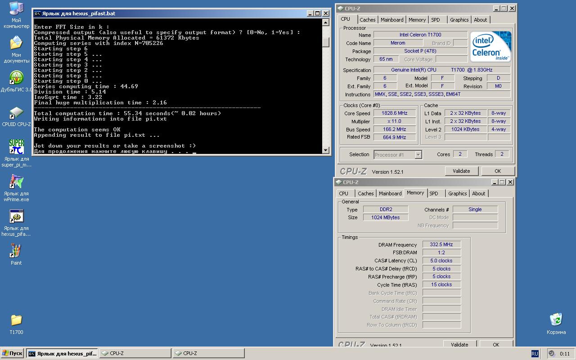This screenshot has width=576, height=360.
Task: Click Validate in upper CPU-Z window
Action: click(x=461, y=171)
